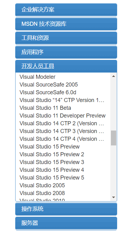Click the vertical scrollbar thumb
Image resolution: width=119 pixels, height=231 pixels.
coord(113,138)
